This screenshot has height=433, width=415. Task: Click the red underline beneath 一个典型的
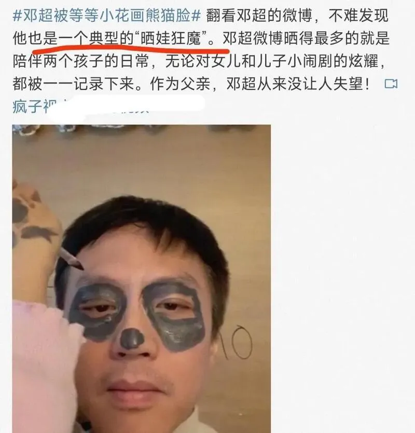pos(131,51)
